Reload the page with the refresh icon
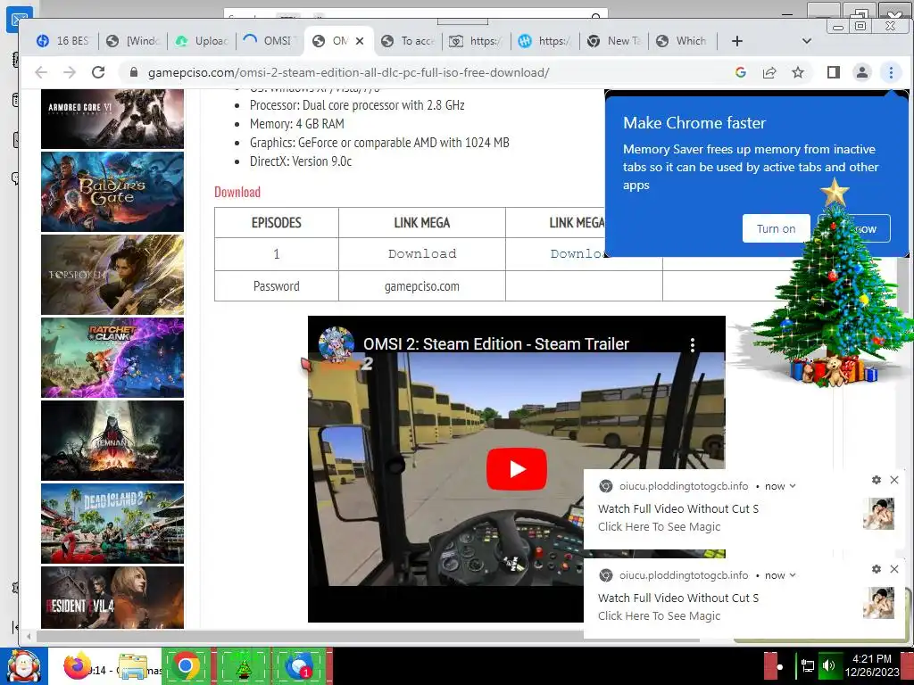914x685 pixels. (x=98, y=72)
